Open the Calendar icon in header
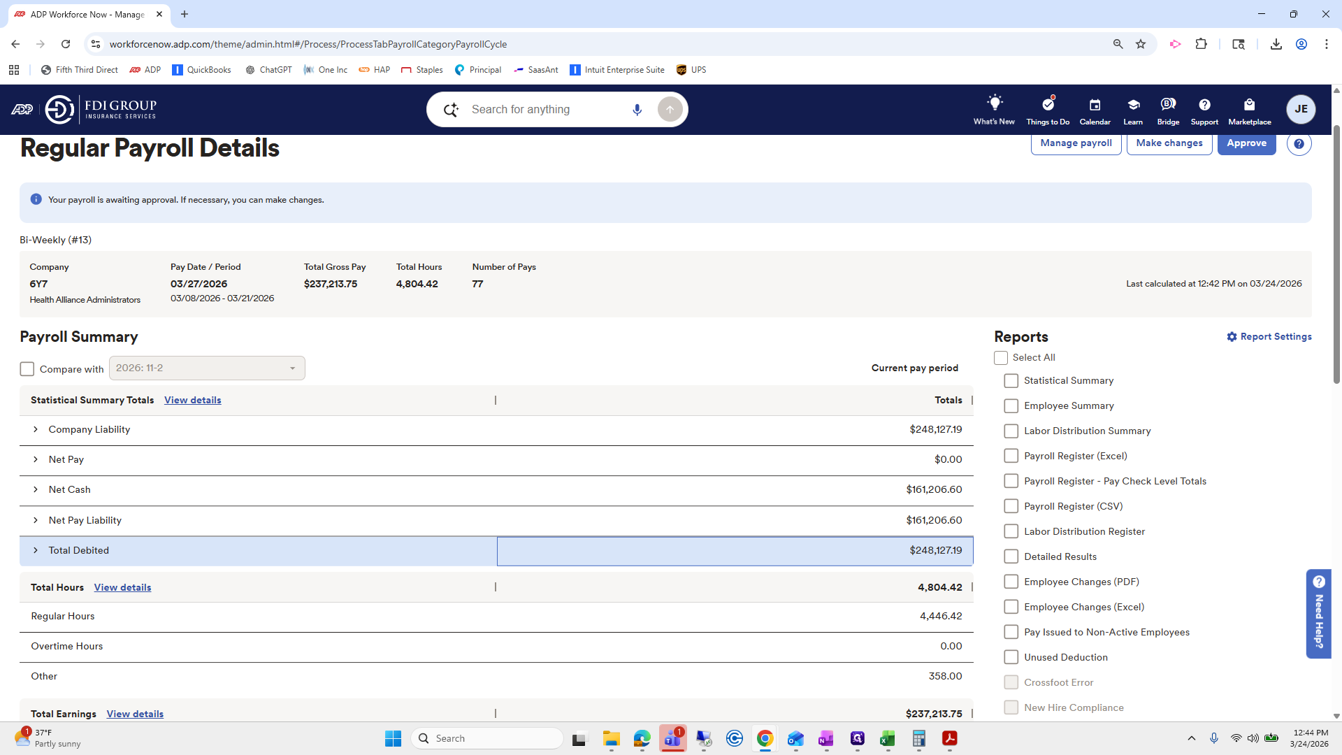This screenshot has width=1342, height=755. click(x=1095, y=105)
